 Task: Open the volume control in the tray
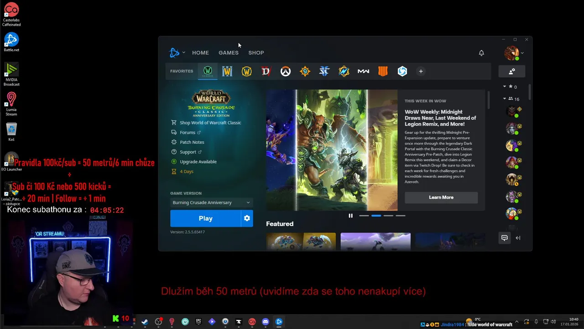(553, 322)
